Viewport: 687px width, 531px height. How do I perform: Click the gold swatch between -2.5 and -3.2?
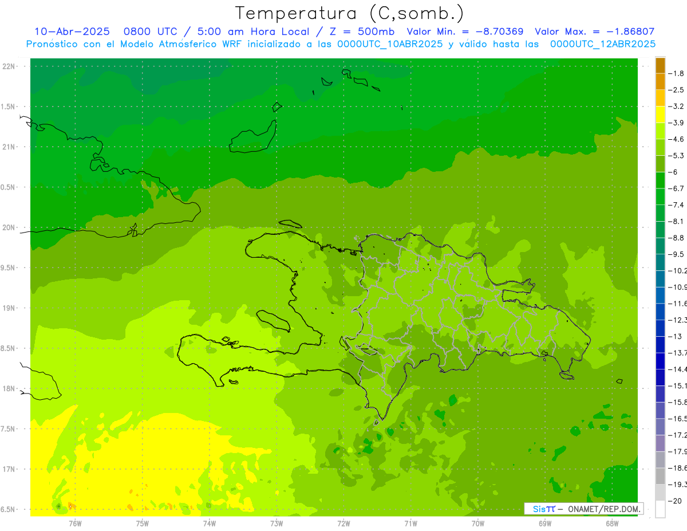660,98
